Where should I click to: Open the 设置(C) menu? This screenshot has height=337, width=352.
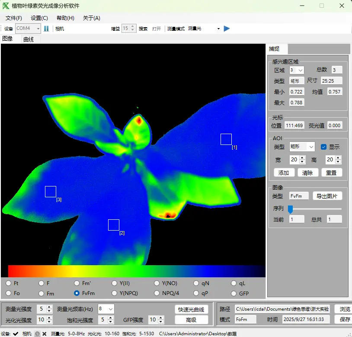coord(39,18)
